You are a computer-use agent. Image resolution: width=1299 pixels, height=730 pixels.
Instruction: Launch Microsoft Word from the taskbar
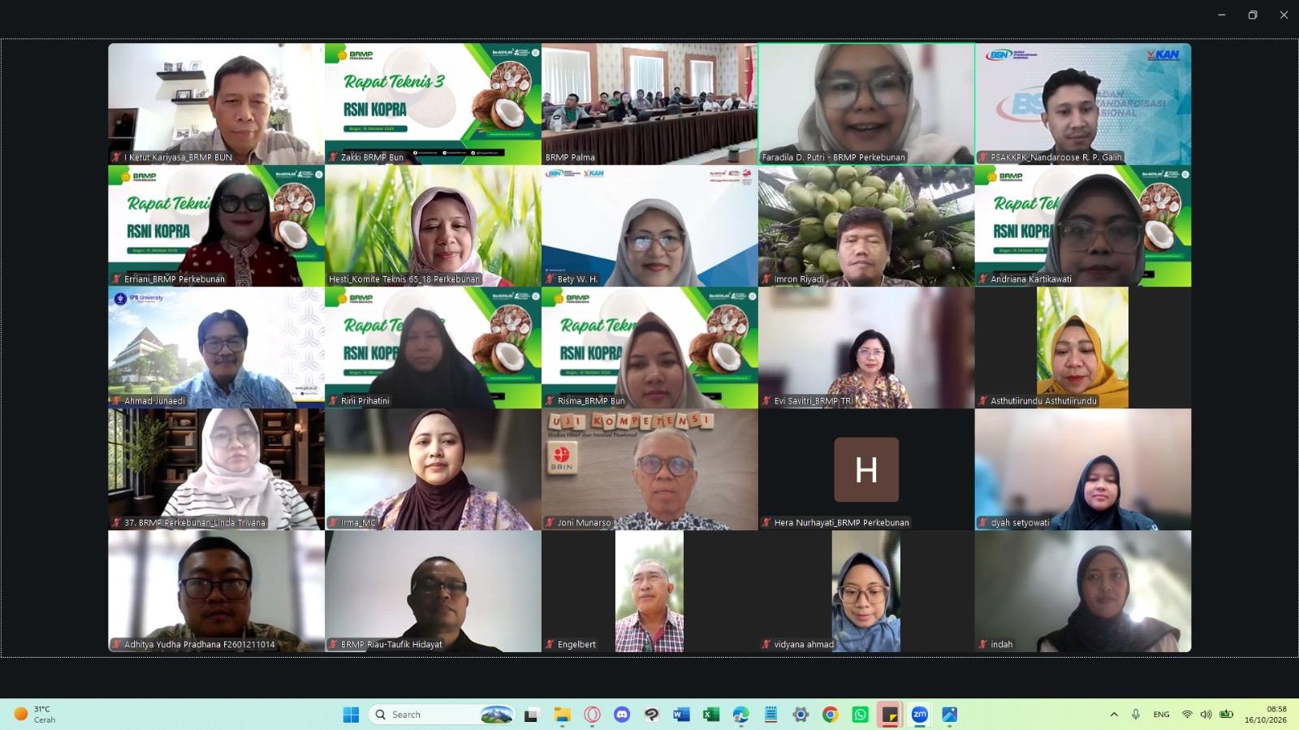tap(681, 715)
